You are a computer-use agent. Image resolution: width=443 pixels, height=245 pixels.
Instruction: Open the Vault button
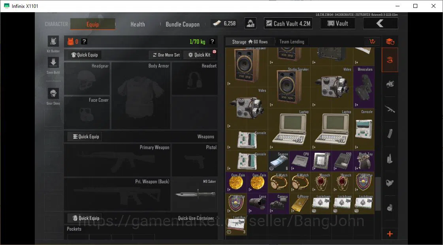(337, 24)
